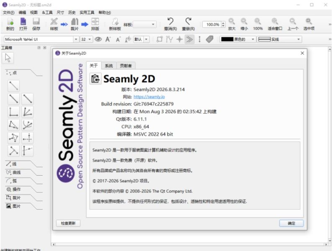The width and height of the screenshot is (332, 251).
Task: Confirm the dialog with 确定 button
Action: coord(291,223)
